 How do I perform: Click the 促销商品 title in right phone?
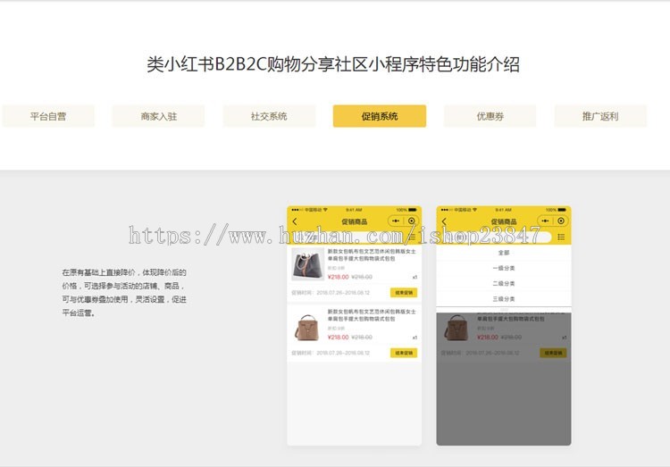(504, 221)
